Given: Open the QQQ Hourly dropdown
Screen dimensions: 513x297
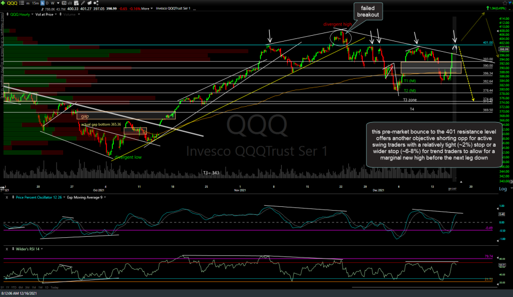Looking at the screenshot, I should pyautogui.click(x=32, y=14).
